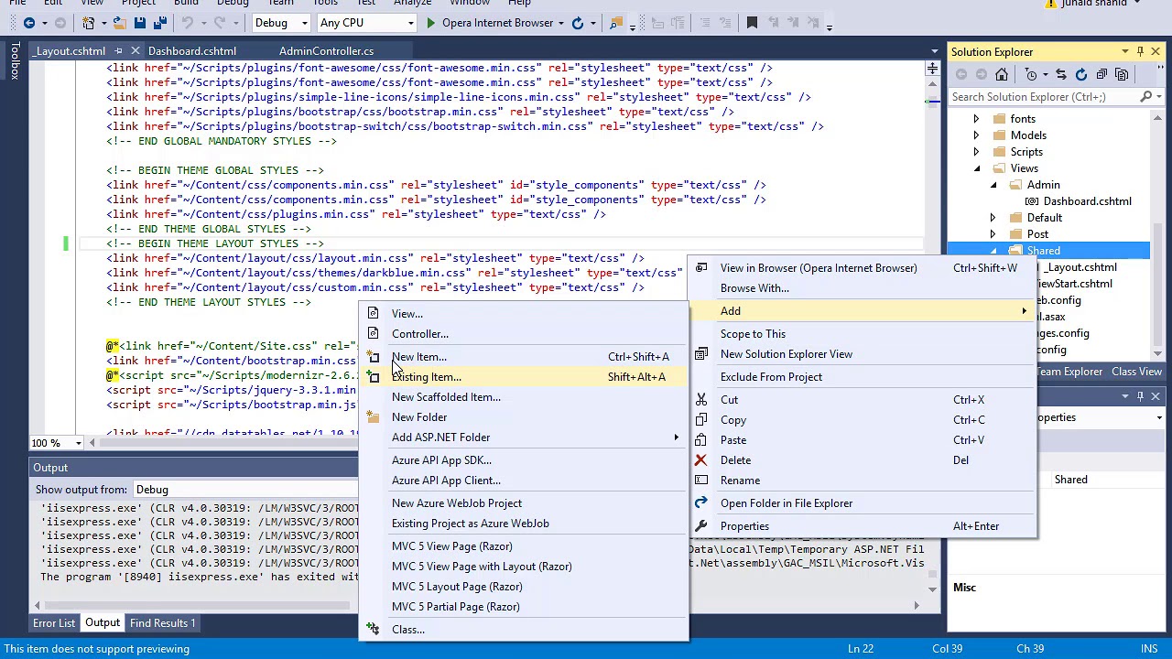Choose Controller... in the Add submenu

point(522,334)
